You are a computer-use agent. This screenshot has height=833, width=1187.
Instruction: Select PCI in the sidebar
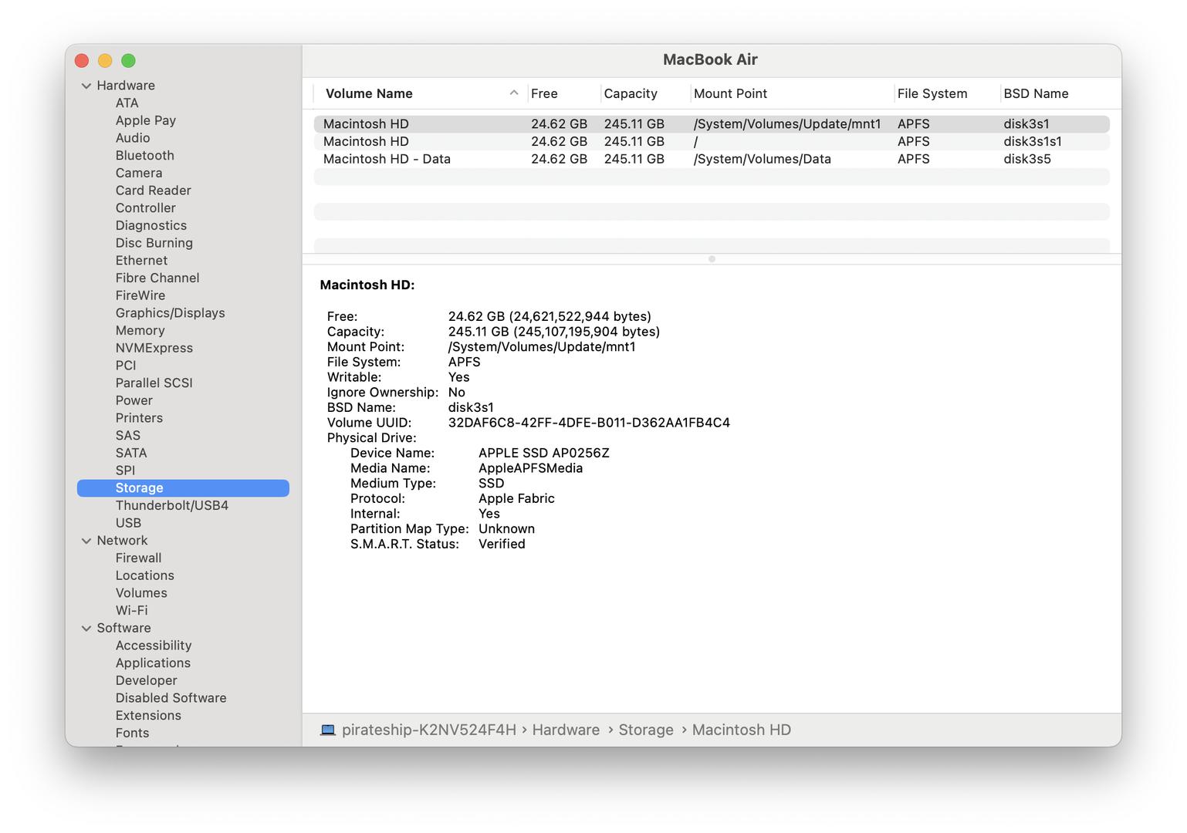pyautogui.click(x=126, y=366)
